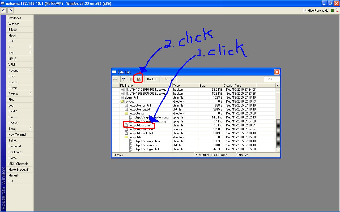Click the padlock icon next to Hide Passwords
Image resolution: width=340 pixels, height=212 pixels.
coord(336,10)
